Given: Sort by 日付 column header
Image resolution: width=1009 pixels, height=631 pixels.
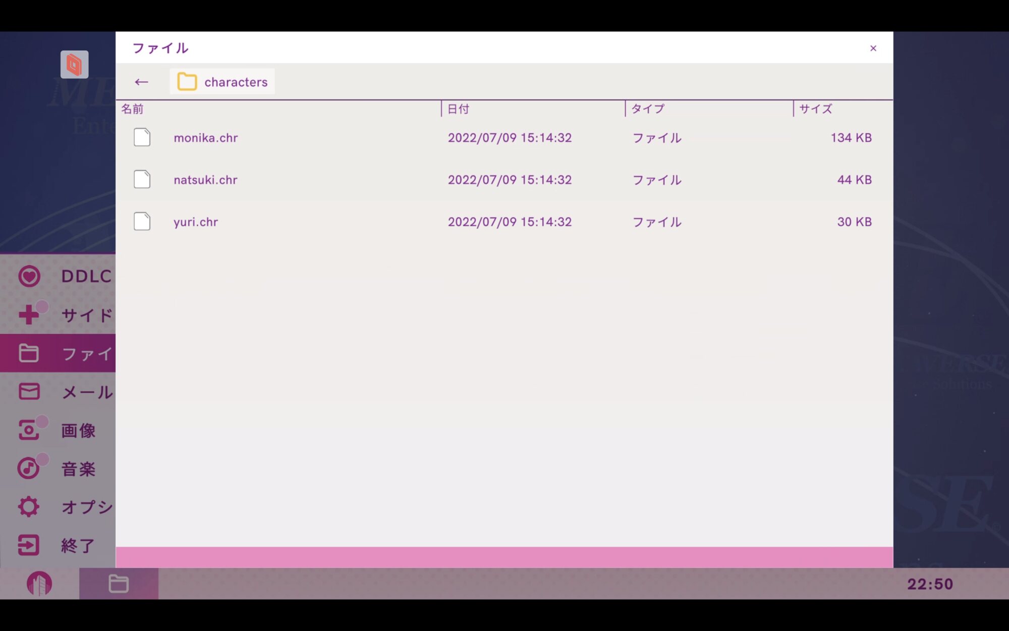Looking at the screenshot, I should tap(458, 109).
